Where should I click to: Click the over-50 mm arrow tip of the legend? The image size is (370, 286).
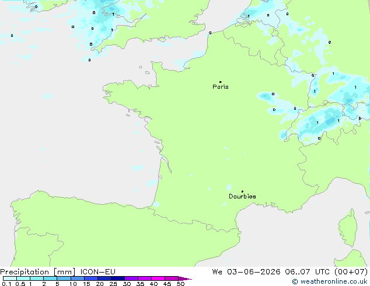(185, 278)
